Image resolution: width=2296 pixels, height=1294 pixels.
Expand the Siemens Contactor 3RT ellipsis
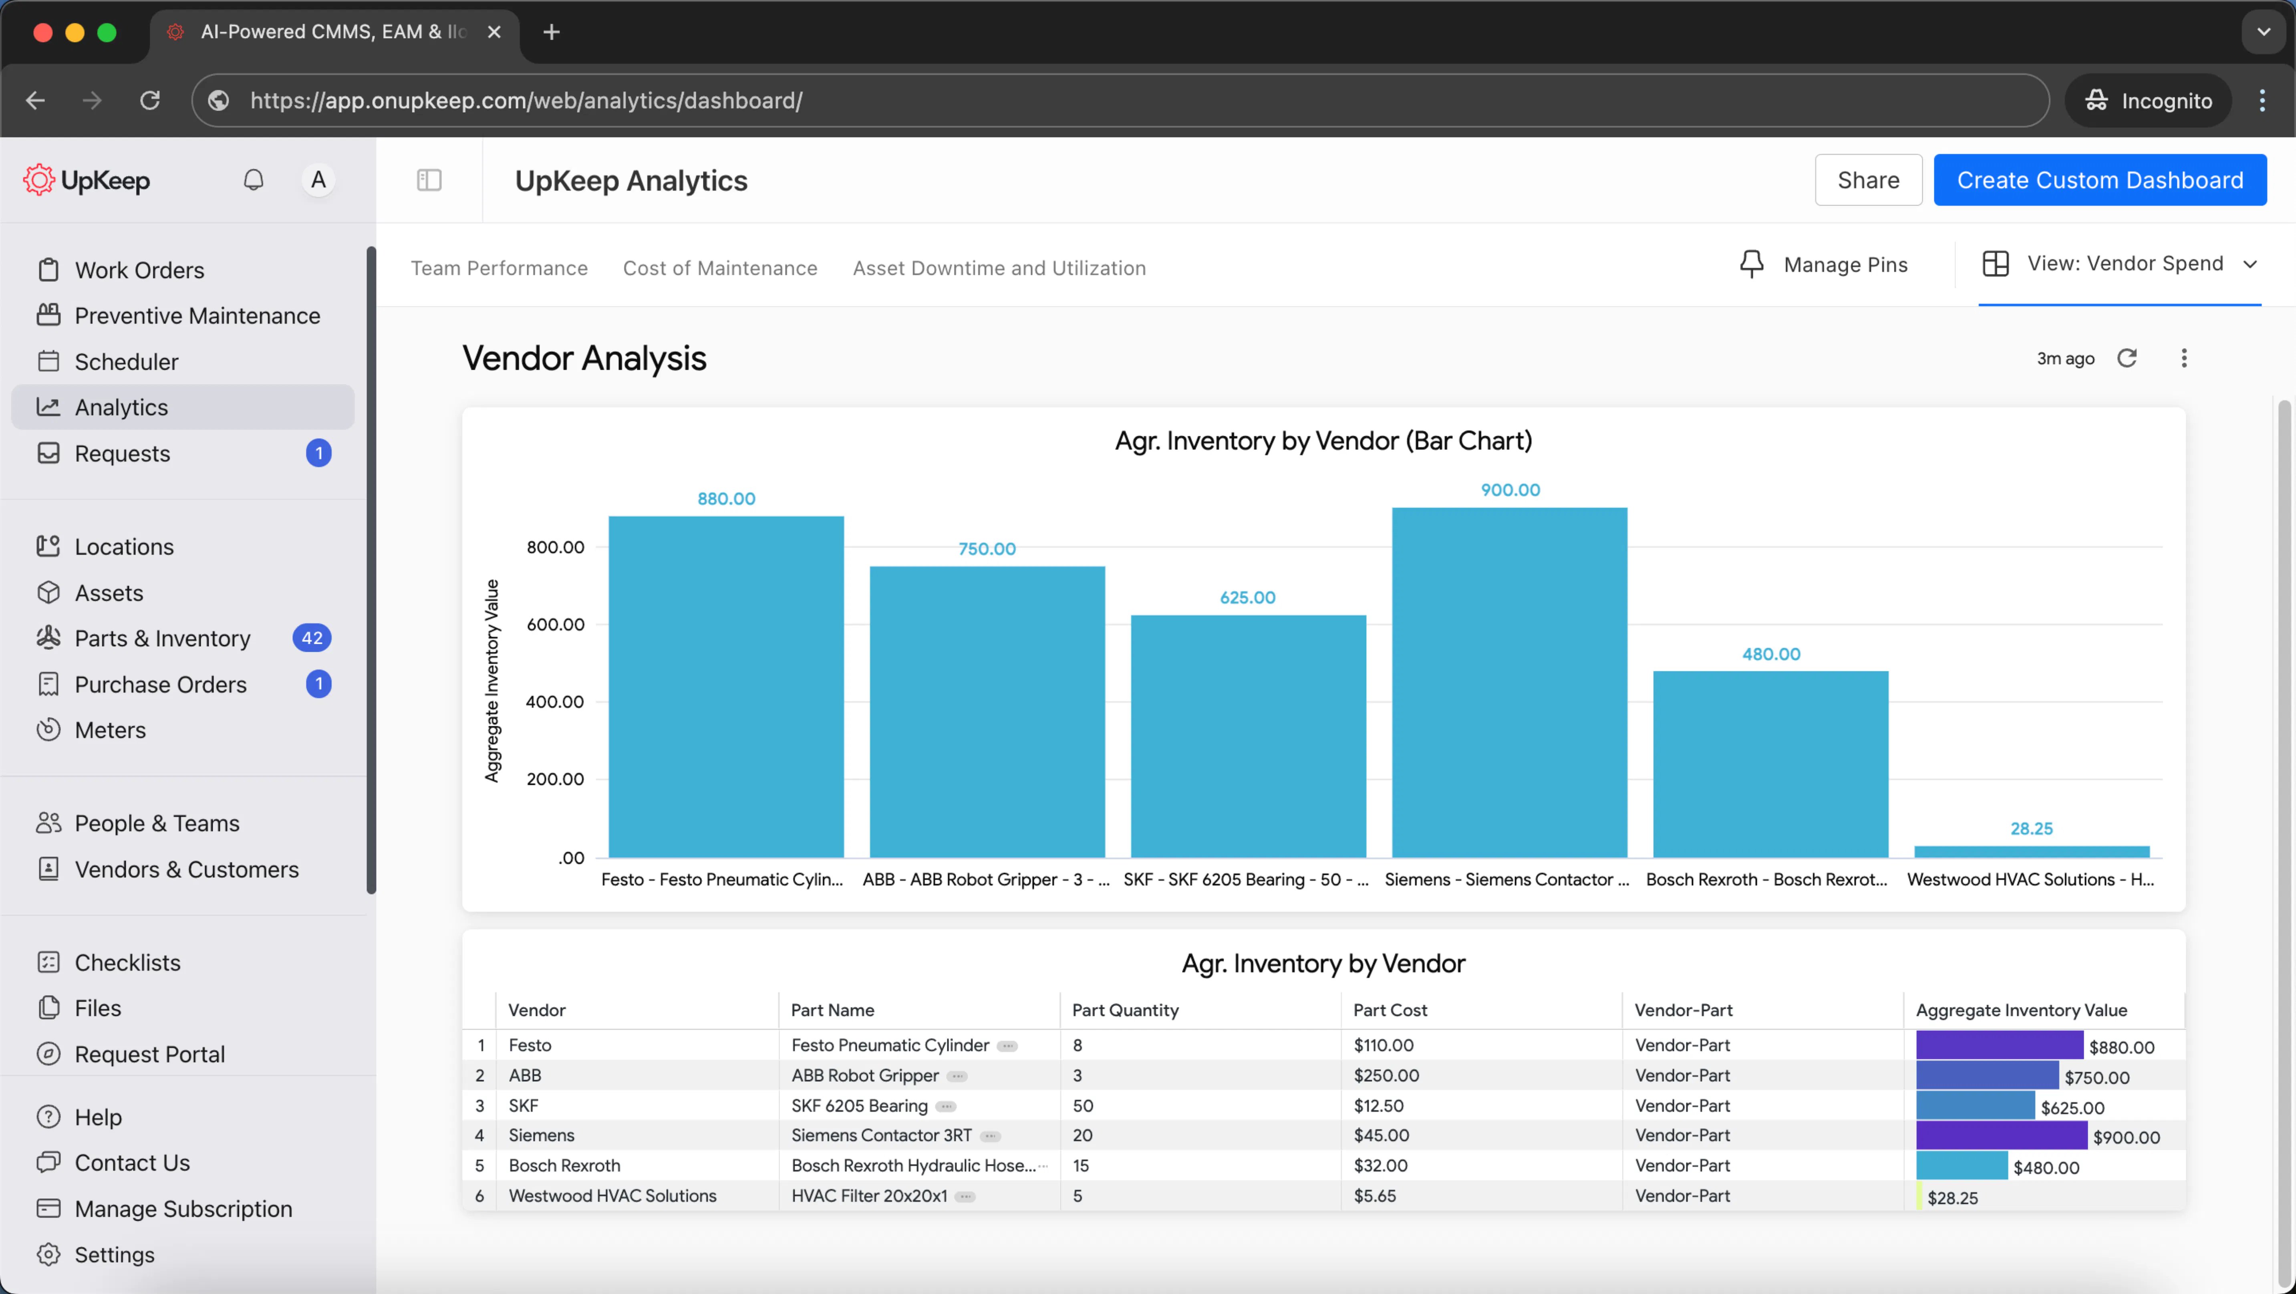tap(990, 1136)
